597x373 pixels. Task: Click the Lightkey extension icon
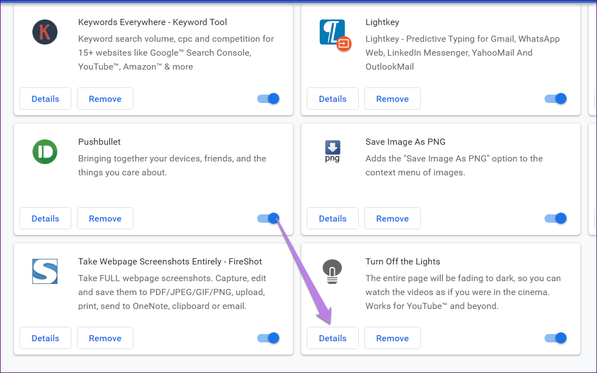pos(335,35)
